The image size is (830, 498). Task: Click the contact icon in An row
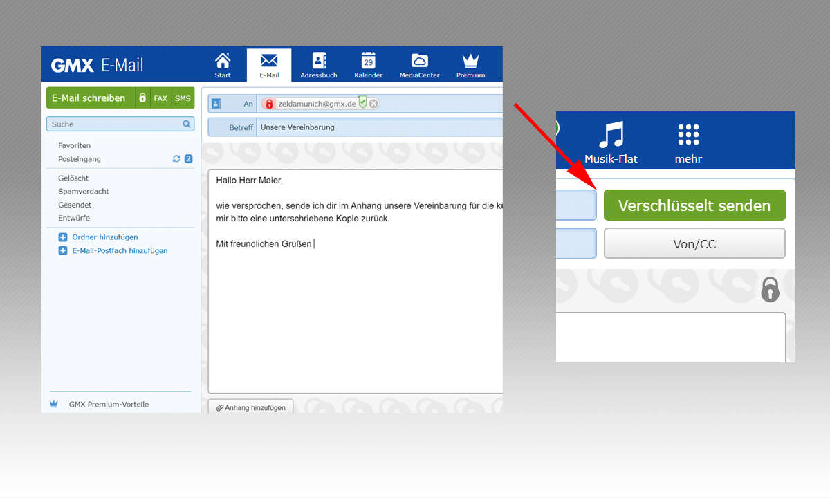pyautogui.click(x=216, y=104)
